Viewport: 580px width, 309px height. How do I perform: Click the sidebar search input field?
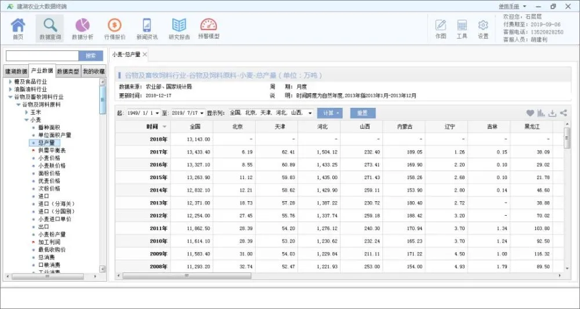click(42, 56)
